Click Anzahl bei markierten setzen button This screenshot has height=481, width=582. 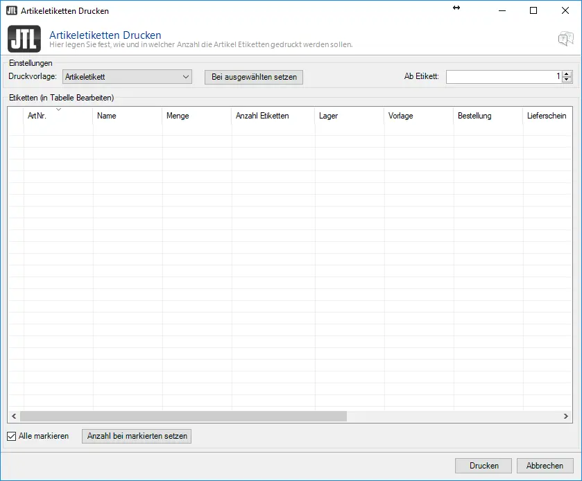137,436
